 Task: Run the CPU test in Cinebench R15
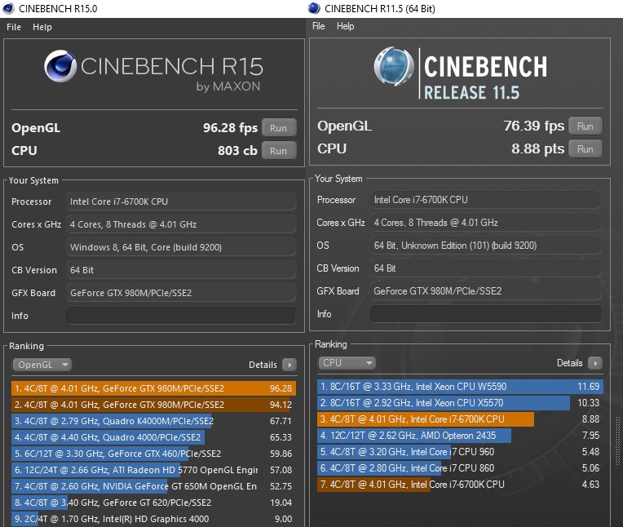tap(279, 151)
